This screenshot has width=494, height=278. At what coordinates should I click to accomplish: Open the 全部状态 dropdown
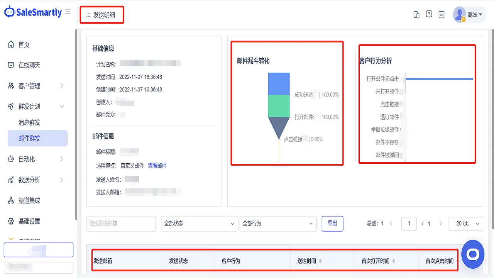(199, 224)
